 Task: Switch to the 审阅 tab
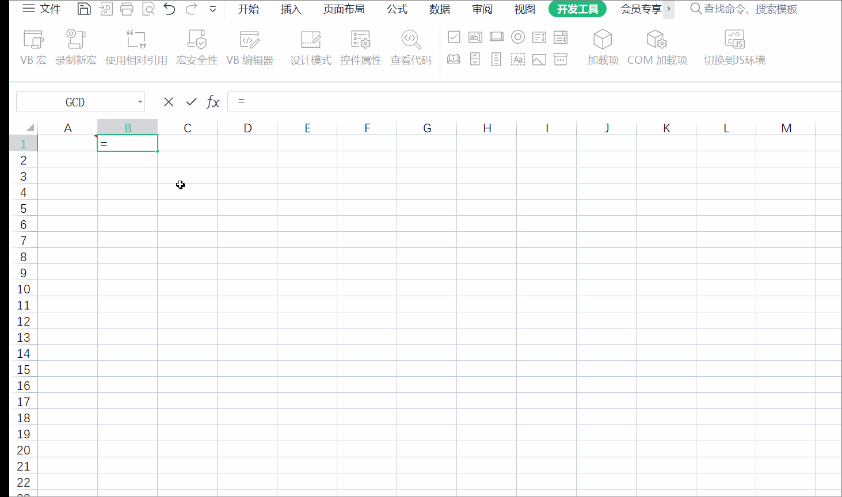click(482, 9)
